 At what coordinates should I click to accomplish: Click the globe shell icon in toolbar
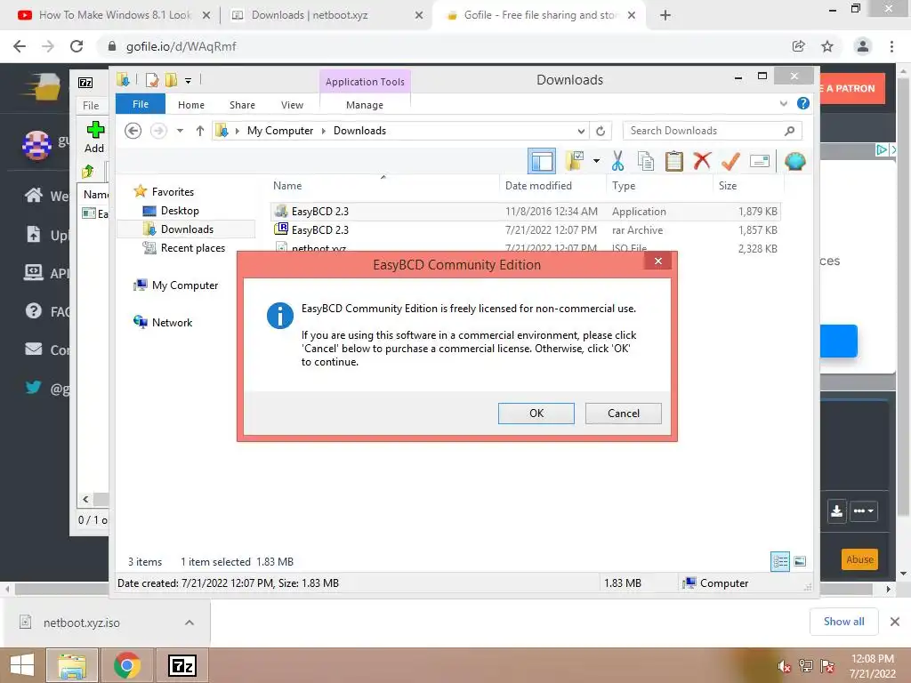pos(794,161)
